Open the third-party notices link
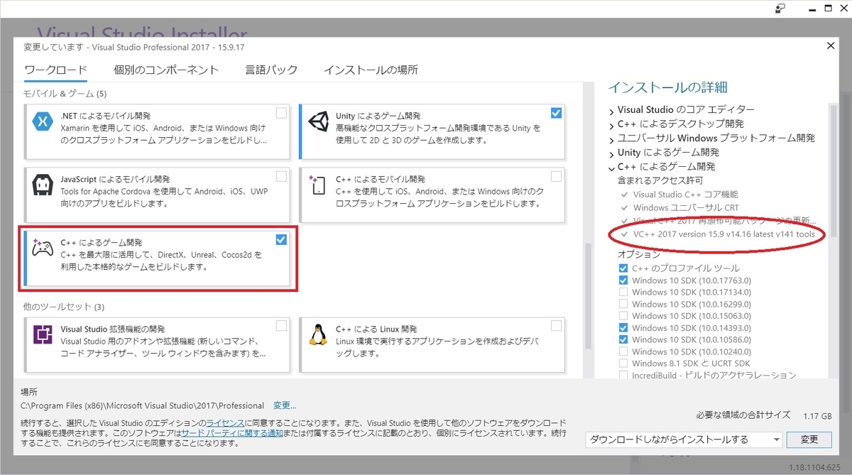Viewport: 852px width, 475px height. [x=232, y=433]
